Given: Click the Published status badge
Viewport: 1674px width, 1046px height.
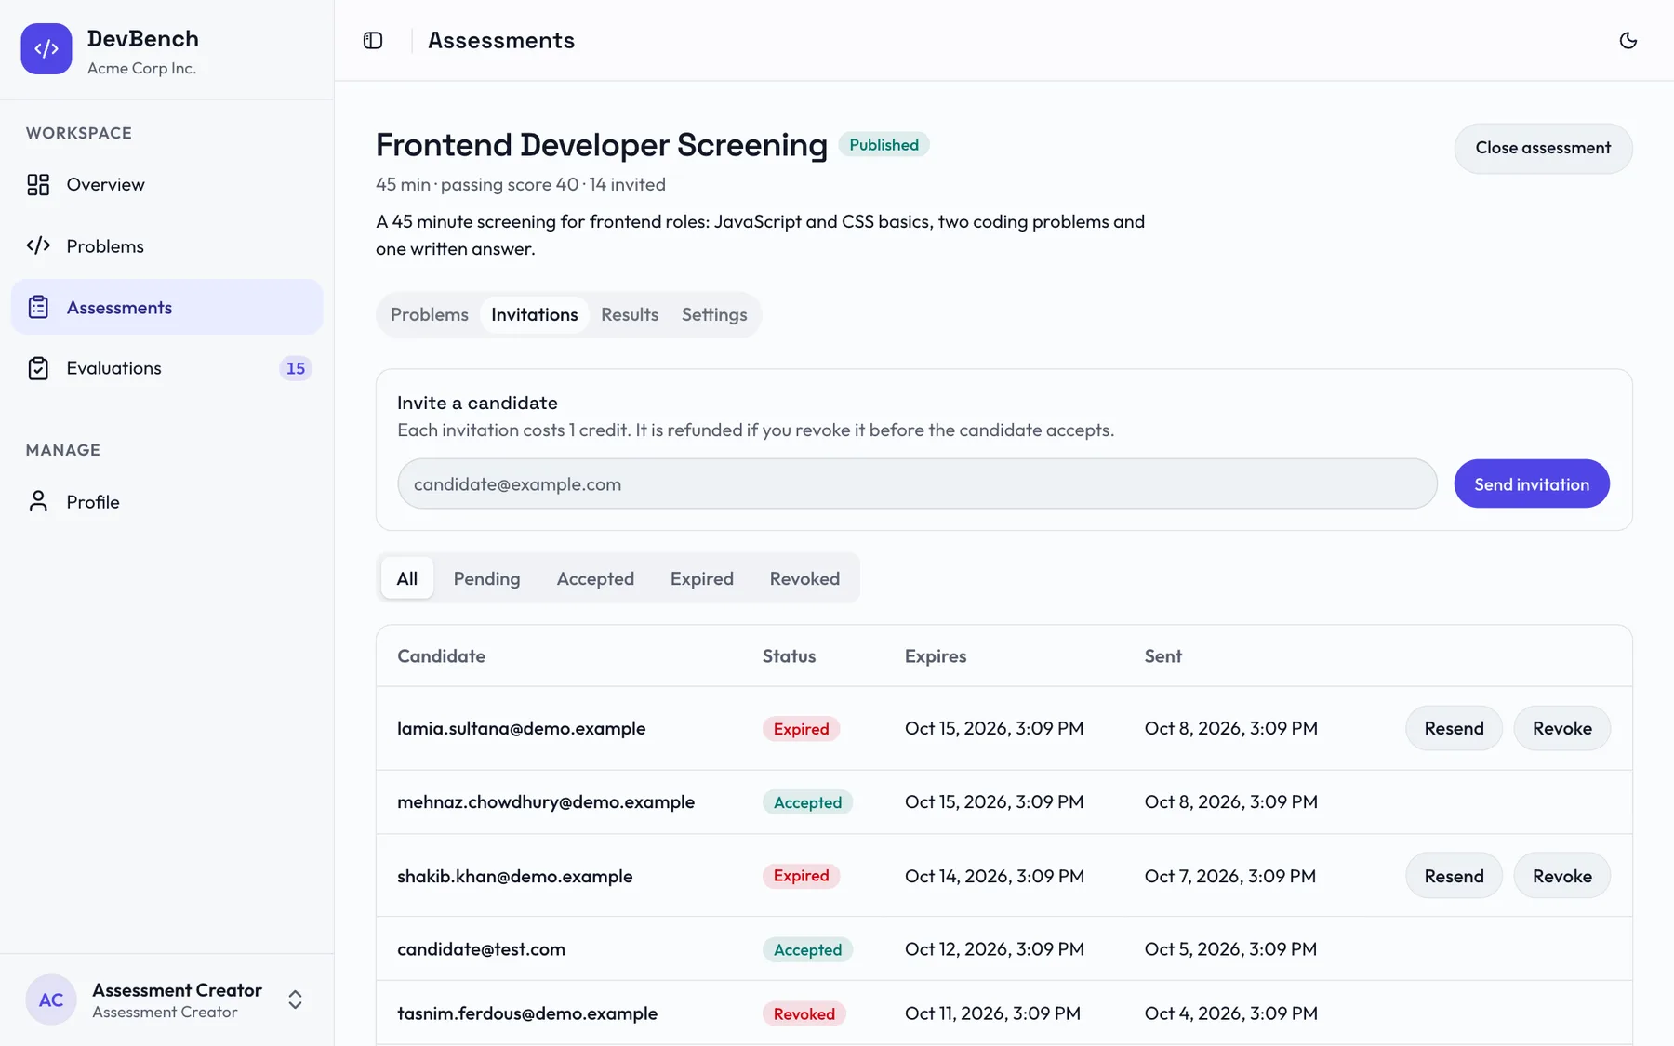Looking at the screenshot, I should (x=883, y=145).
